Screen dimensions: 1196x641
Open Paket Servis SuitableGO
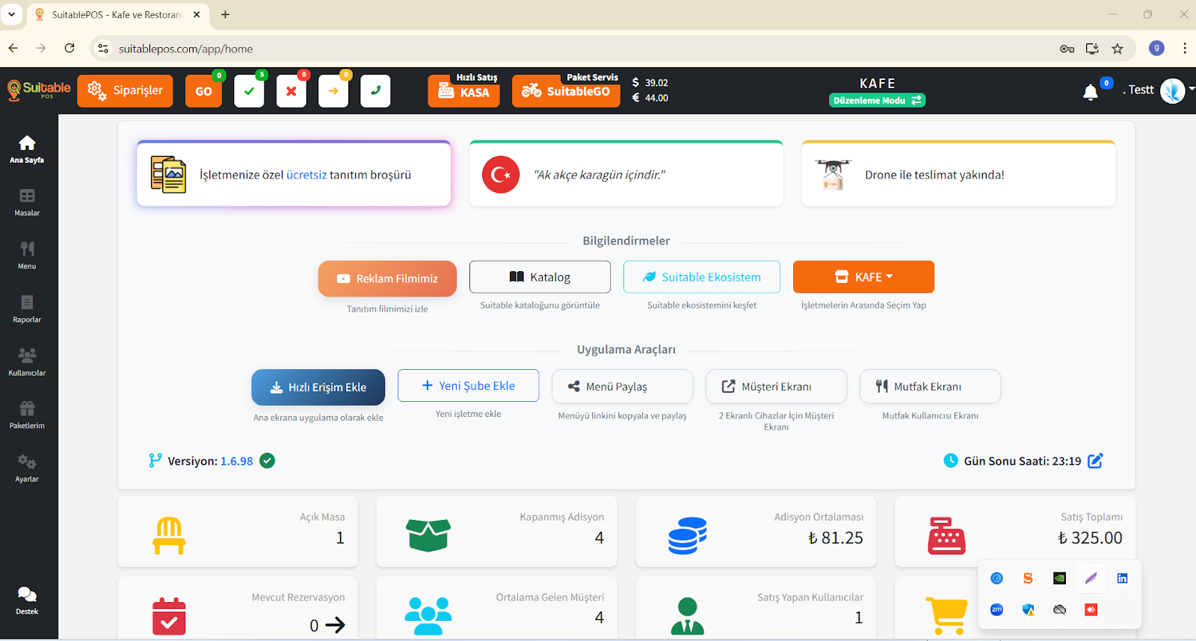pos(566,90)
